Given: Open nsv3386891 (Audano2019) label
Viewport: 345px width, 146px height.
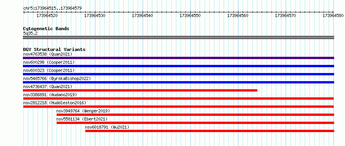Looking at the screenshot, I should (x=50, y=95).
